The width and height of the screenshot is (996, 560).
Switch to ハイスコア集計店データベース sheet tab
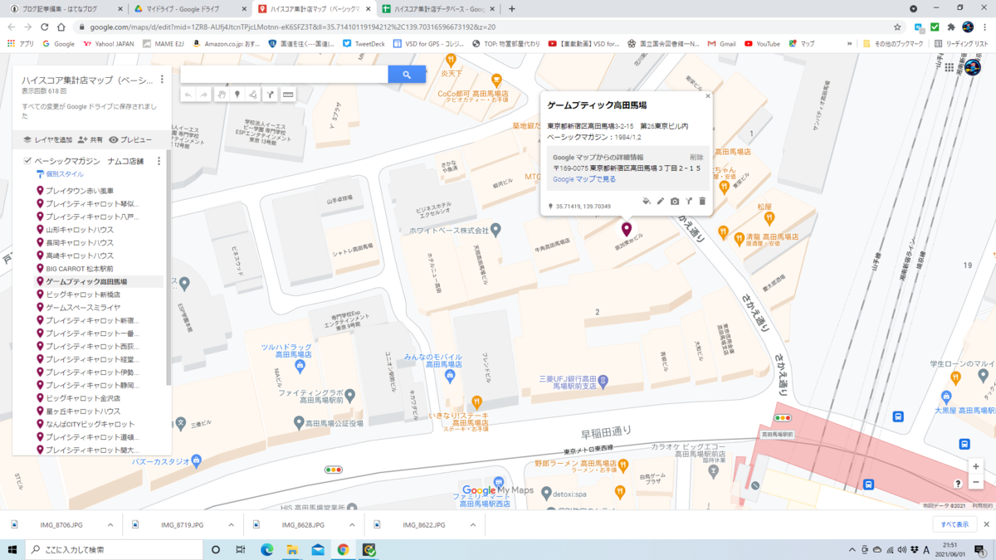[437, 8]
